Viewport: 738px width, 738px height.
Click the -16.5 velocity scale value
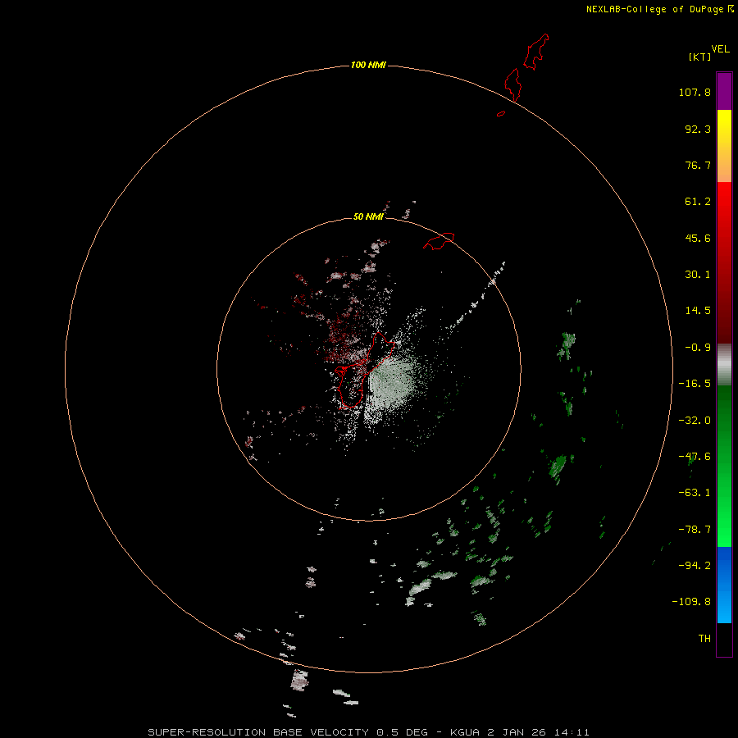point(695,384)
